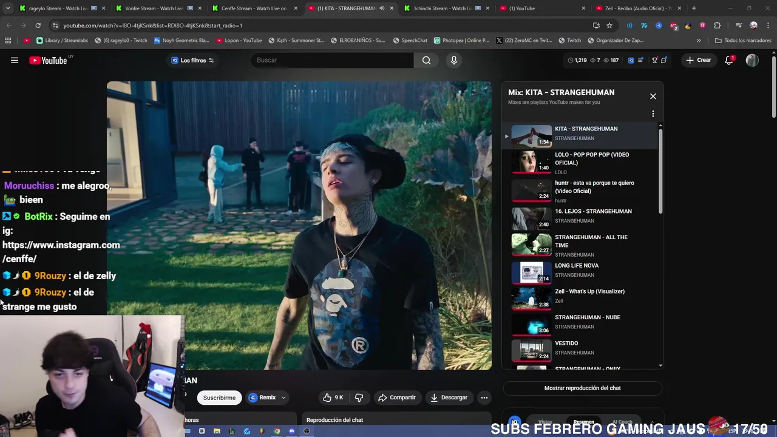Viewport: 777px width, 437px height.
Task: Bookmark this page with star icon
Action: pos(609,25)
